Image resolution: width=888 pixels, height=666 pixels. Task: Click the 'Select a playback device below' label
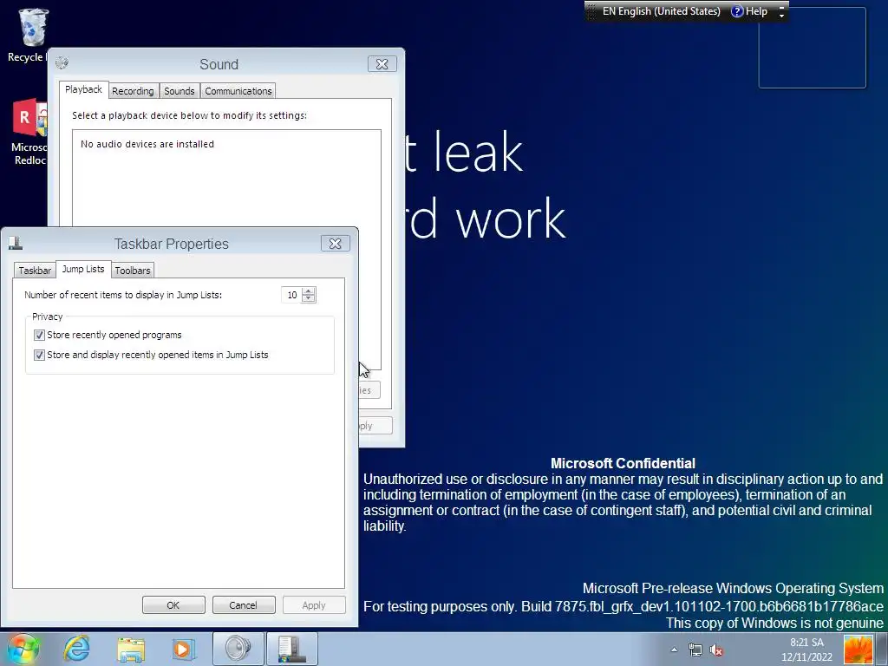point(189,115)
